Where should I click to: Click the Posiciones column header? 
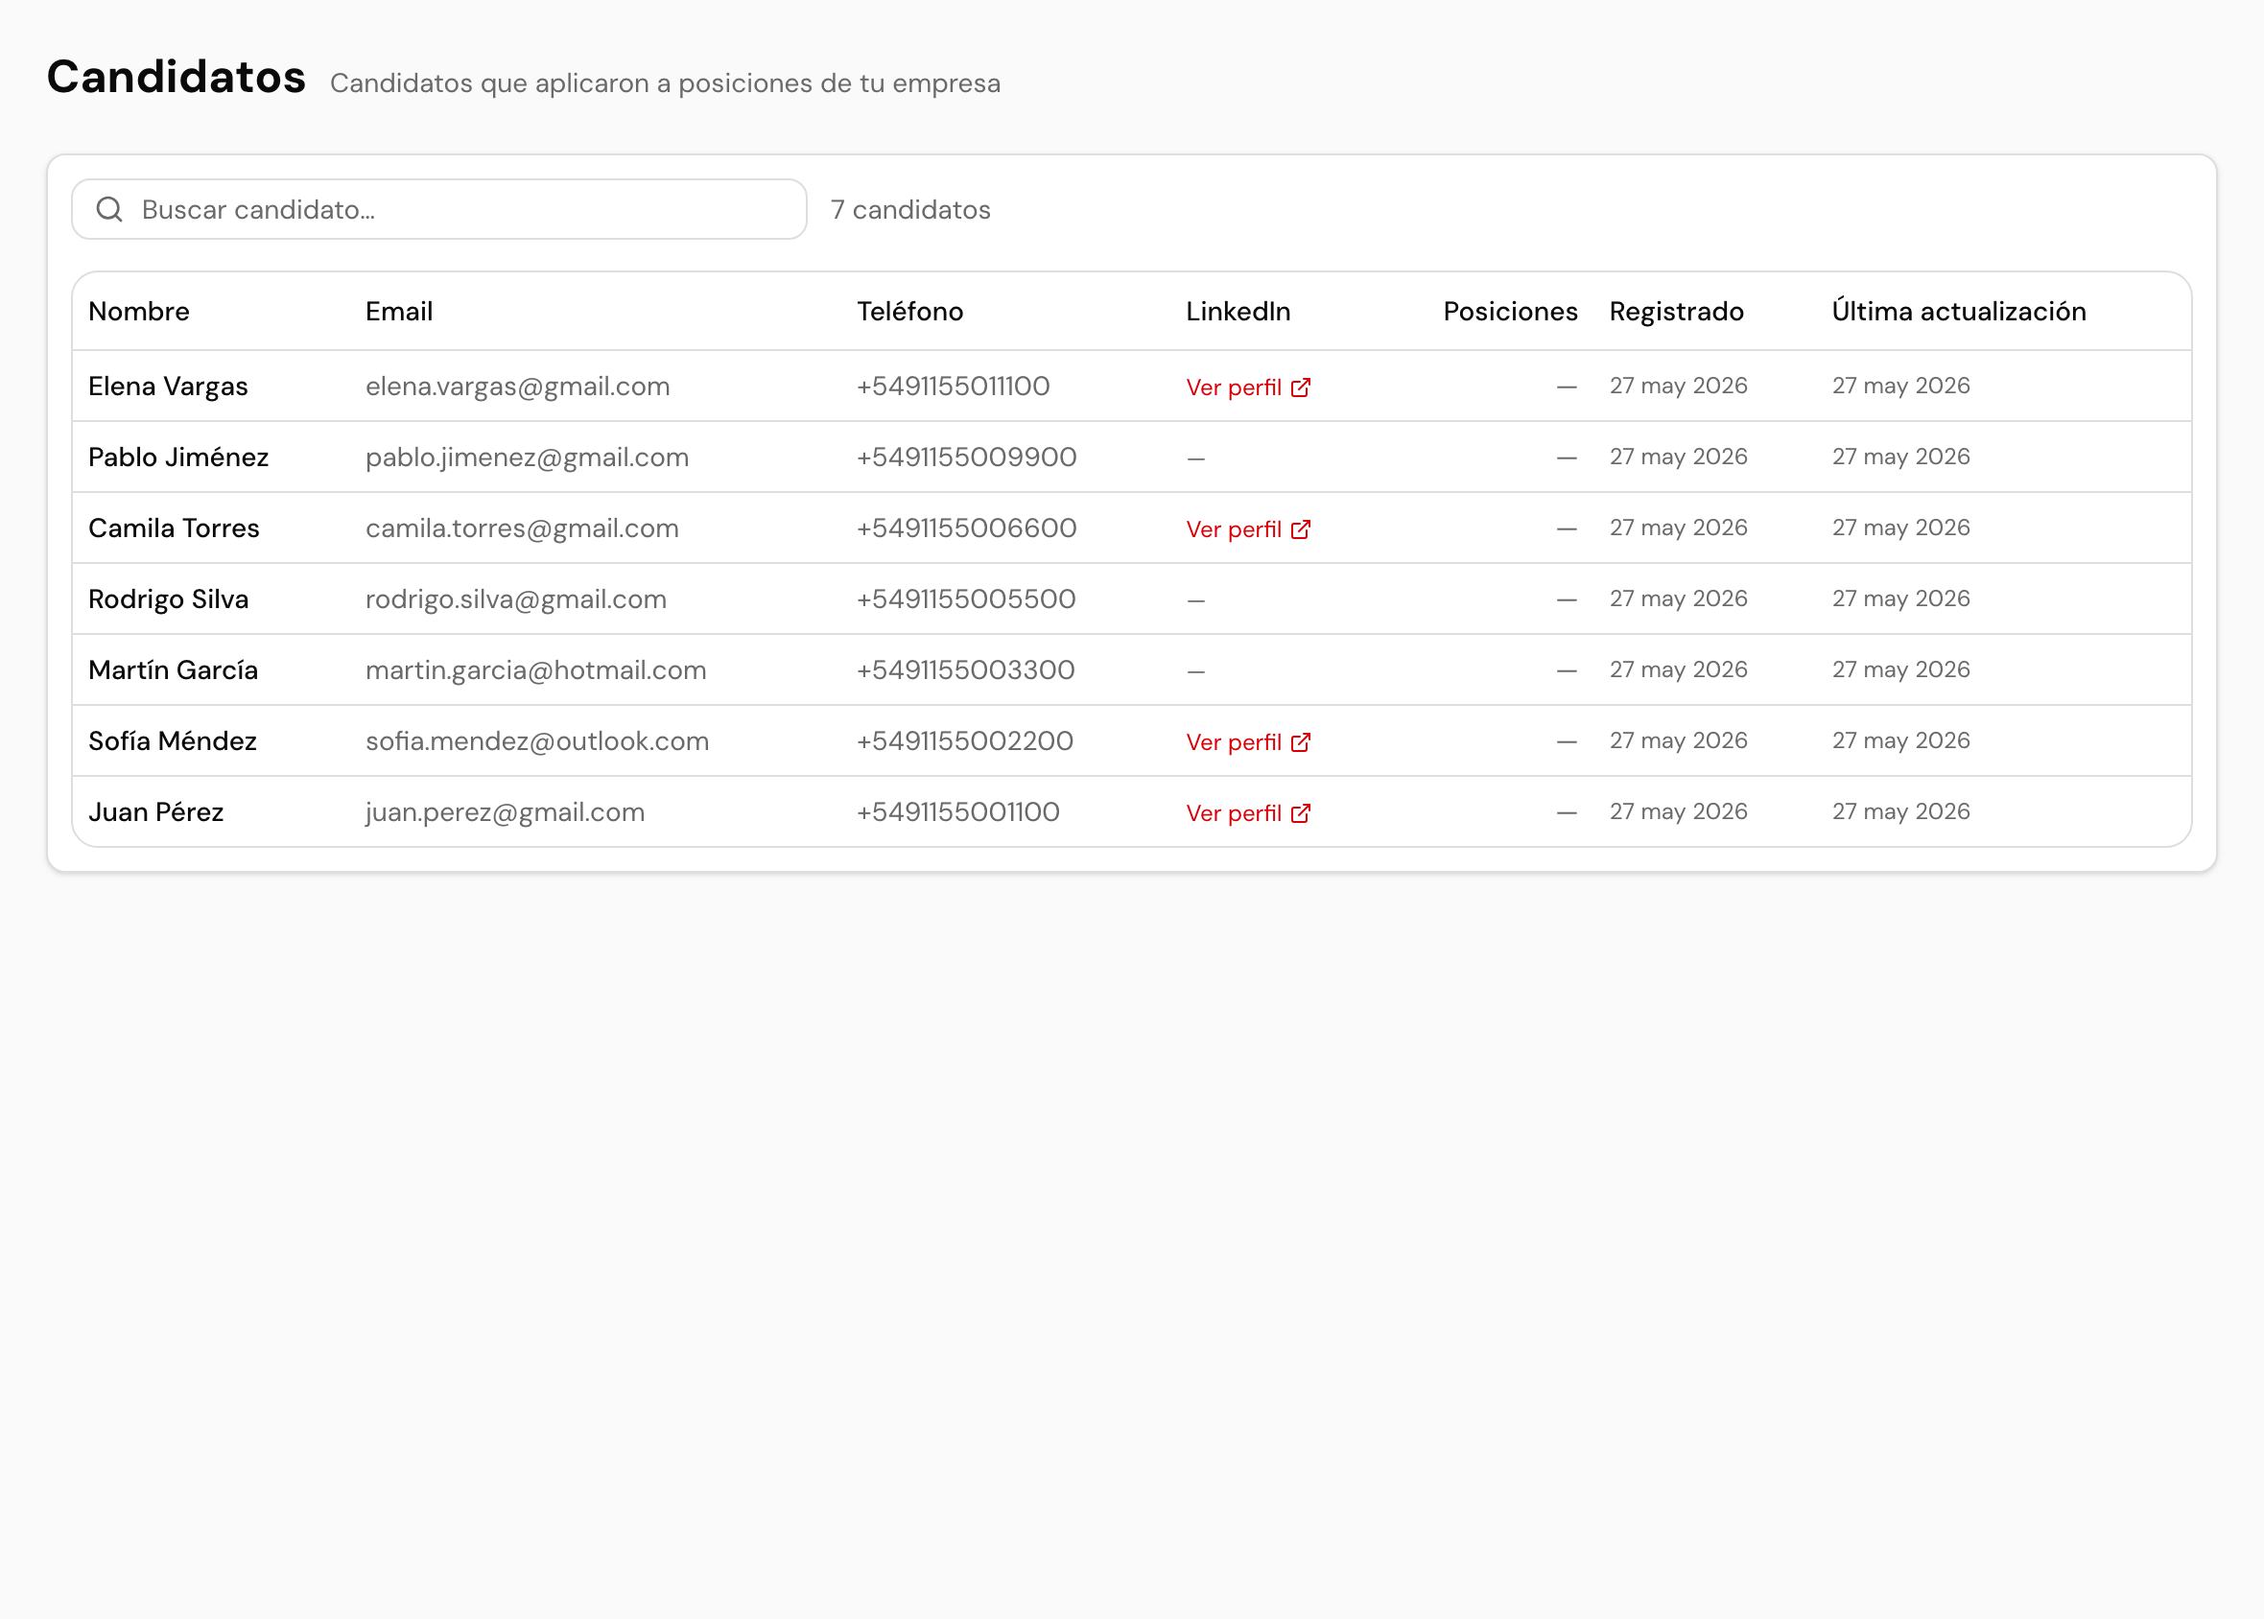pyautogui.click(x=1510, y=311)
